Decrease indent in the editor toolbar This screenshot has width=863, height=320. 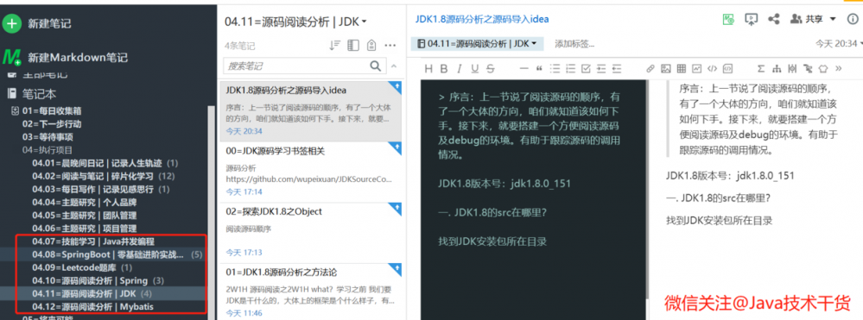(x=617, y=69)
